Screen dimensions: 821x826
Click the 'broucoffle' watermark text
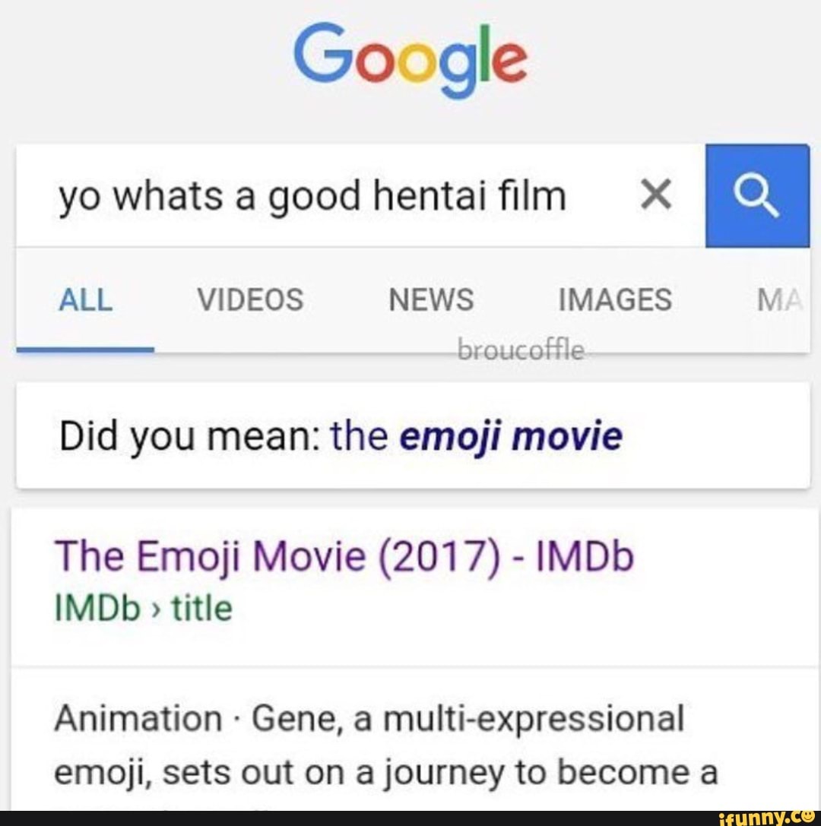(521, 351)
